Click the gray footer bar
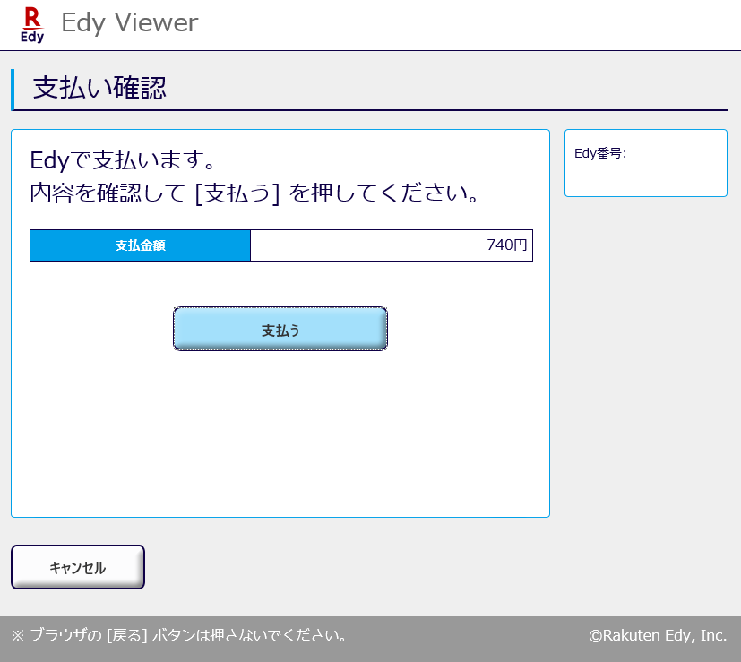 point(466,638)
